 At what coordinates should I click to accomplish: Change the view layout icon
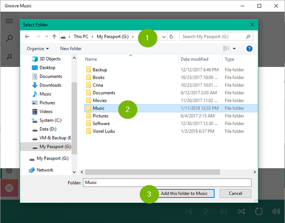click(226, 48)
